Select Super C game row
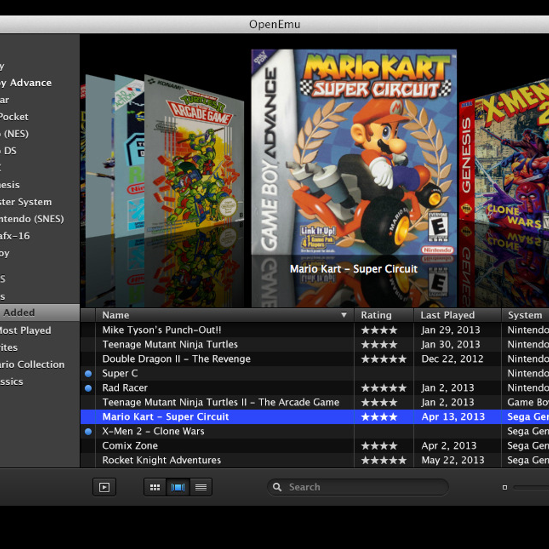549x549 pixels. click(x=315, y=373)
